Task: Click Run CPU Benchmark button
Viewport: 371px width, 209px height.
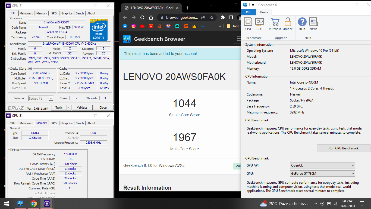Action: coord(344,148)
